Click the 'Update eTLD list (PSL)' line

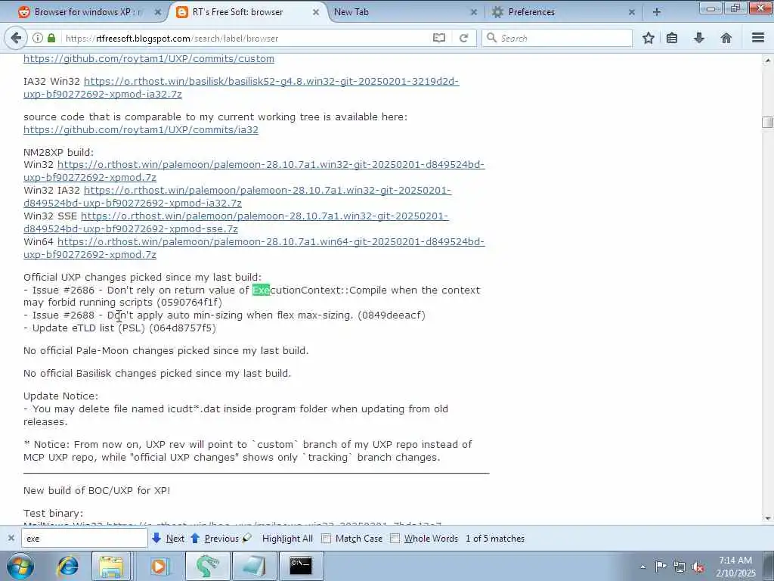tap(119, 328)
